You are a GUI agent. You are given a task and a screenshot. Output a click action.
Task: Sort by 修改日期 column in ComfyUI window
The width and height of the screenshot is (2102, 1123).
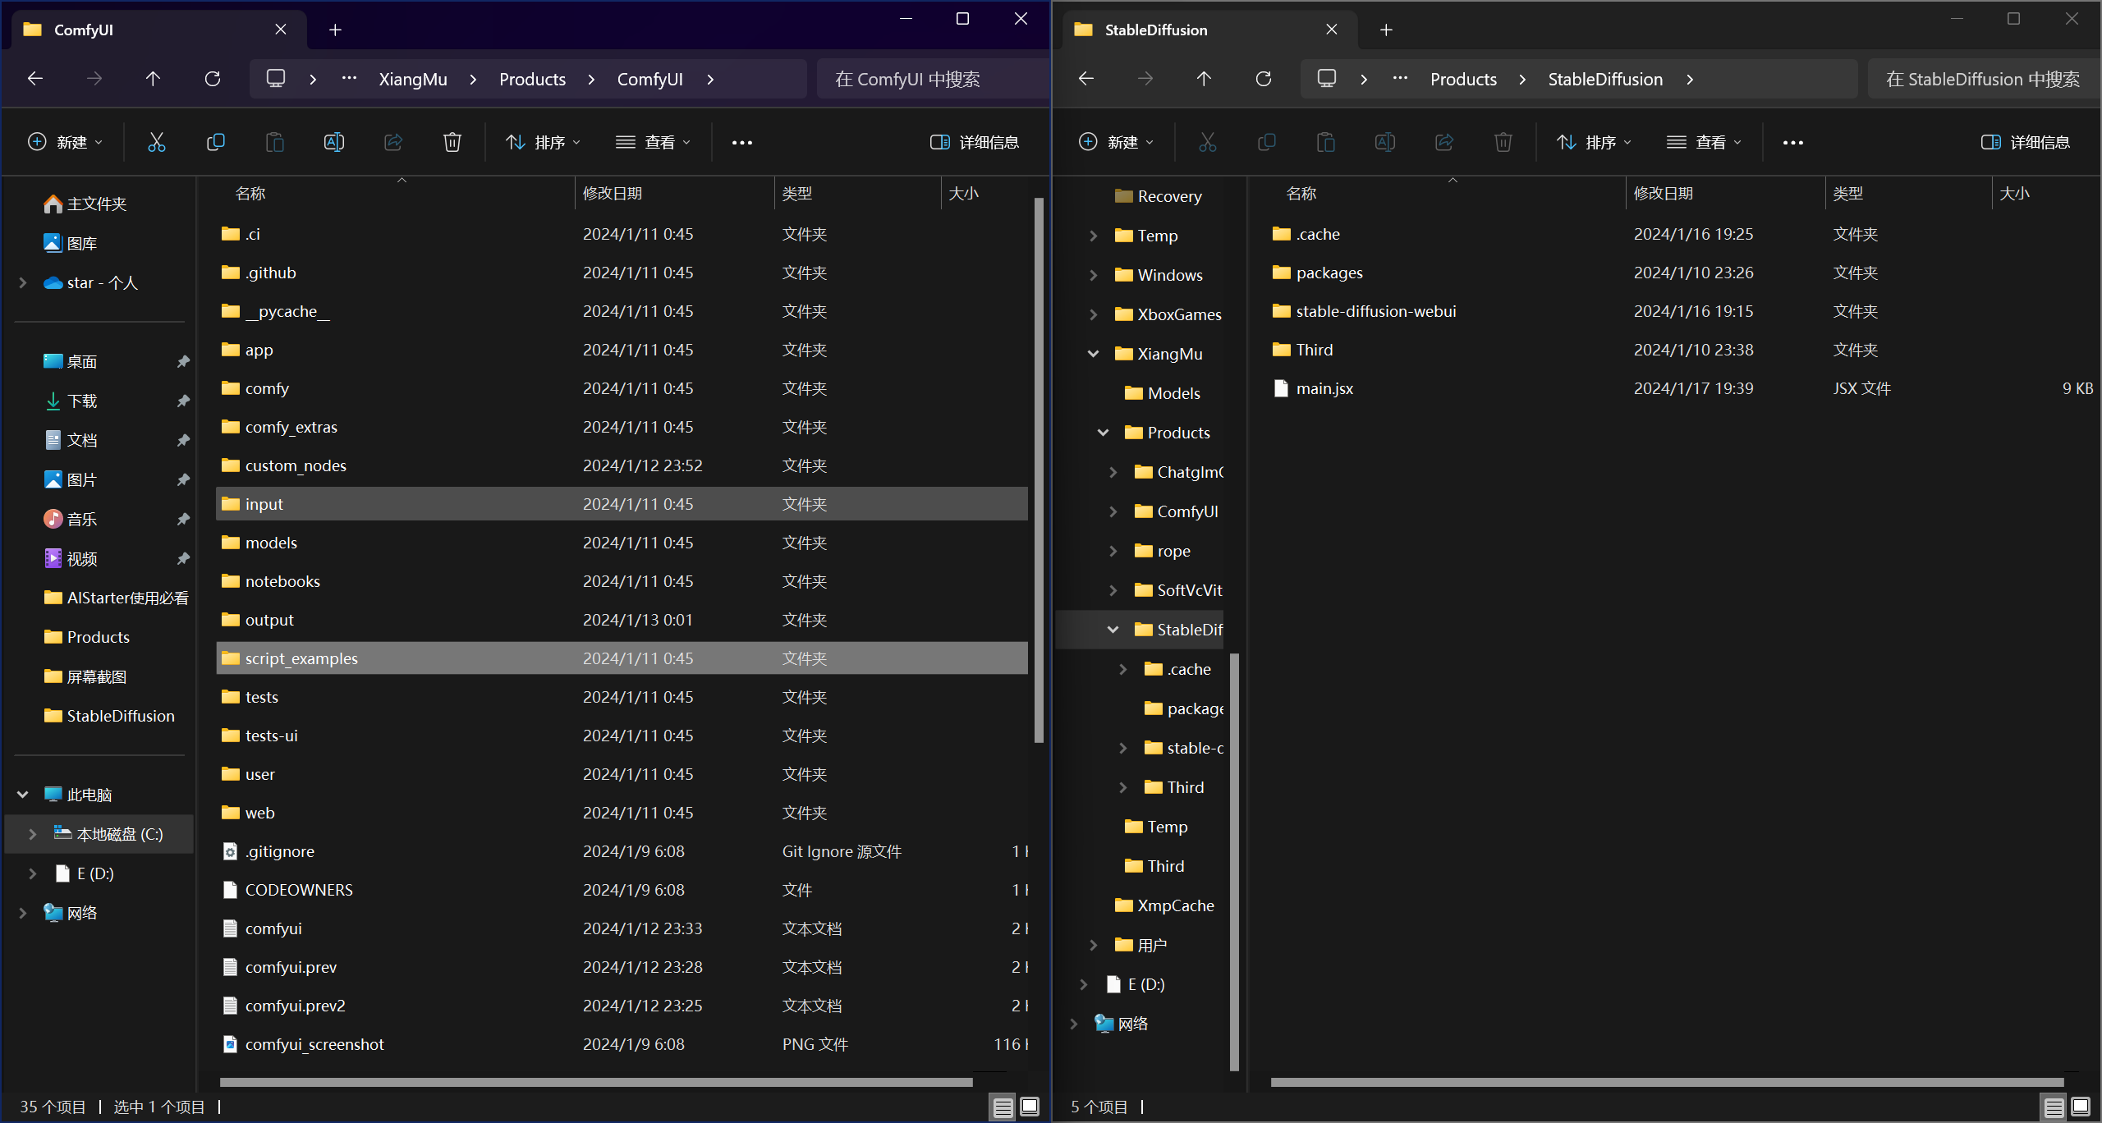673,193
